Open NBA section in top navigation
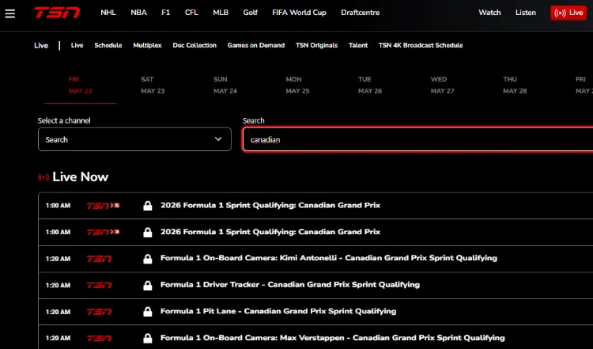This screenshot has width=593, height=349. (x=139, y=13)
